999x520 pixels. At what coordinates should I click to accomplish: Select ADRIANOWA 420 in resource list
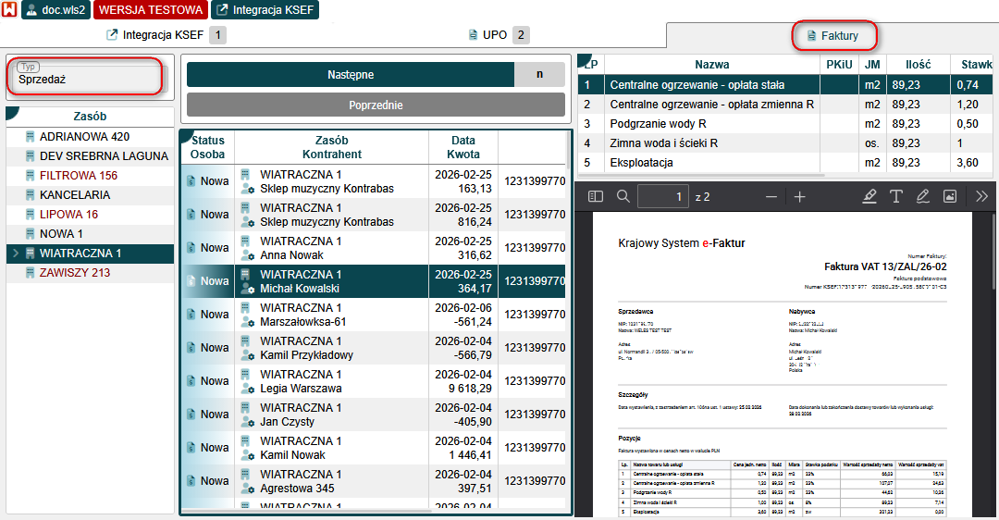[84, 137]
